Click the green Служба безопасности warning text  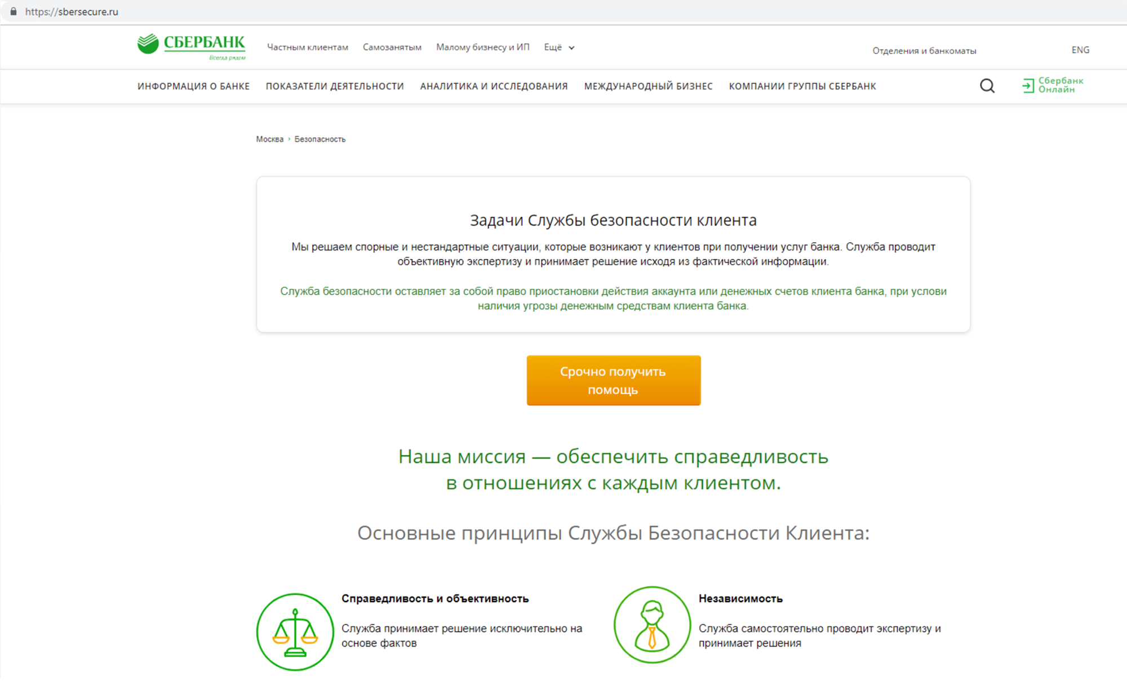coord(613,298)
